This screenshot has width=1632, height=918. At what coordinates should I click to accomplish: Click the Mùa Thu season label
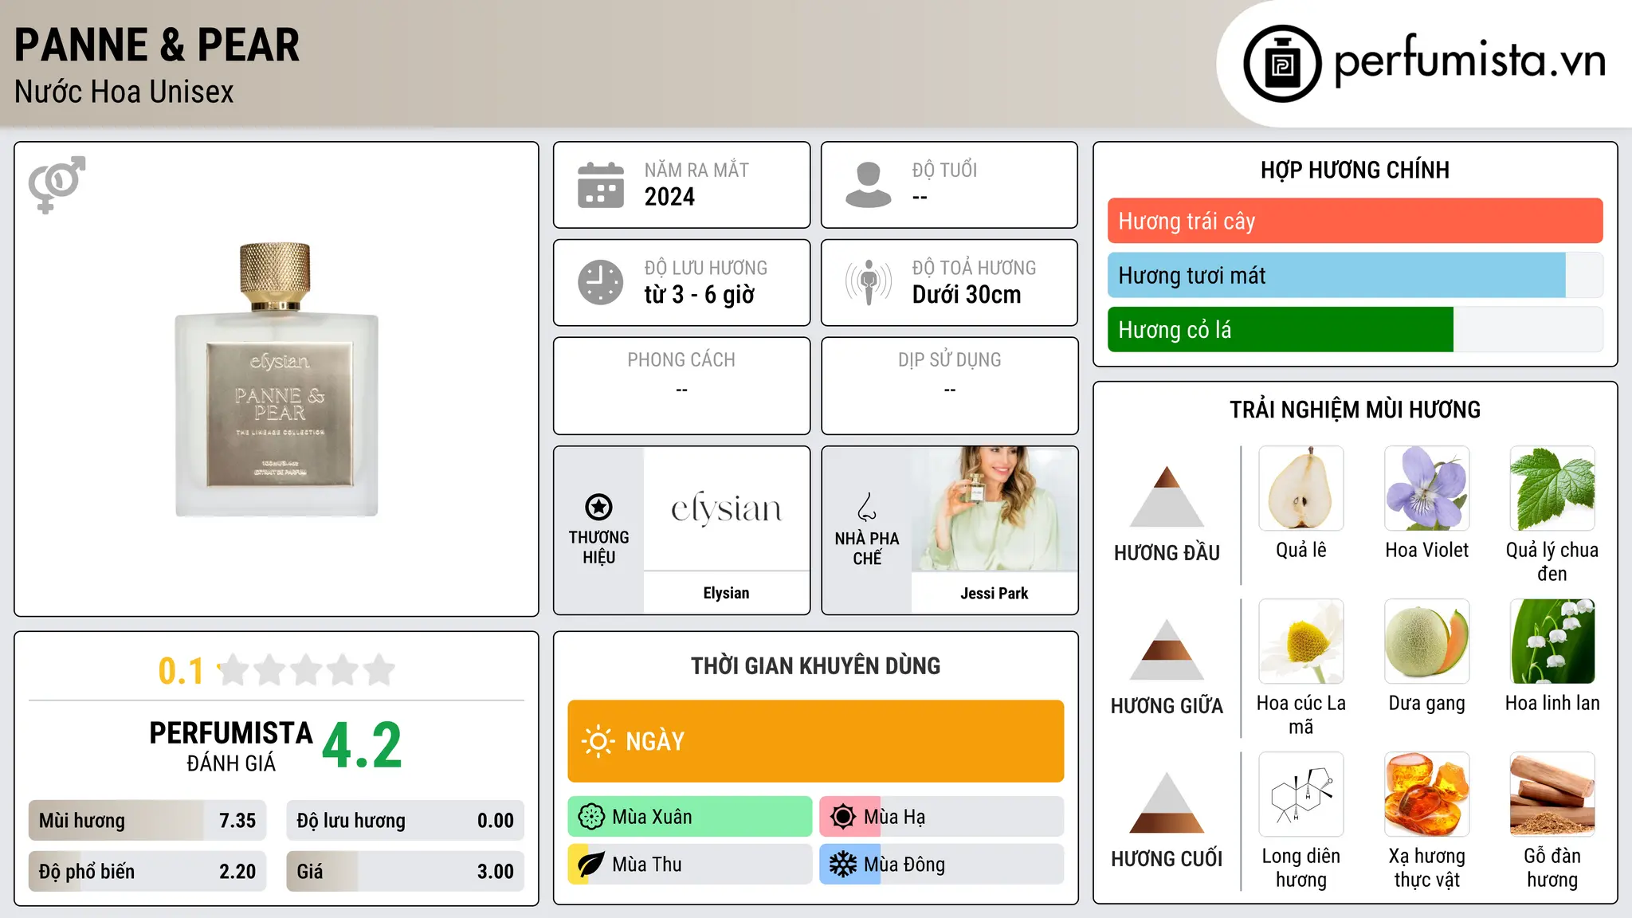click(x=647, y=865)
